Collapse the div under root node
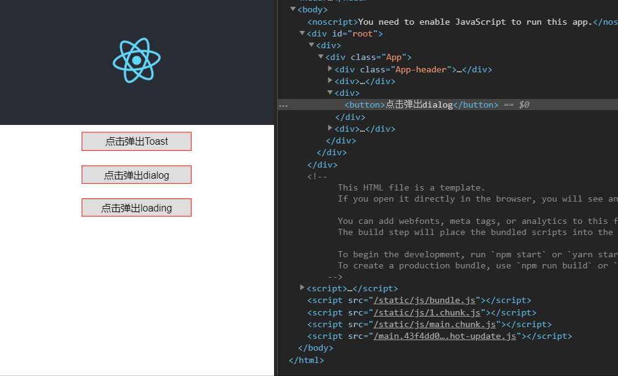 311,45
